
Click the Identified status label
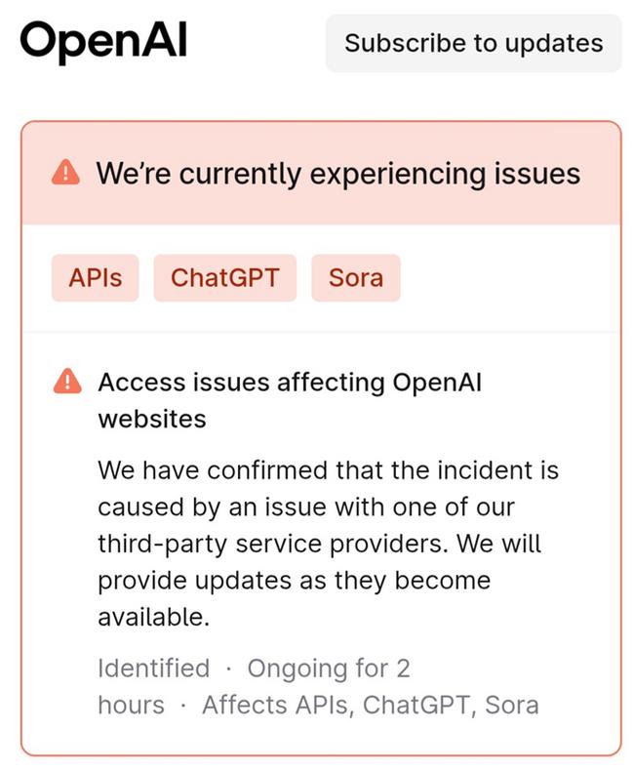click(x=153, y=669)
